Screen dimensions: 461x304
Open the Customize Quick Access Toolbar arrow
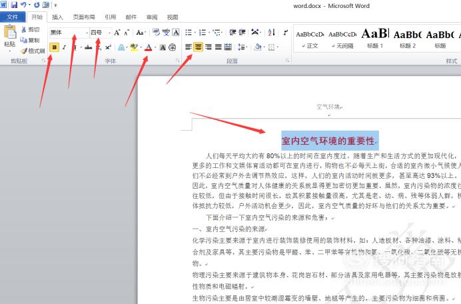click(x=55, y=5)
